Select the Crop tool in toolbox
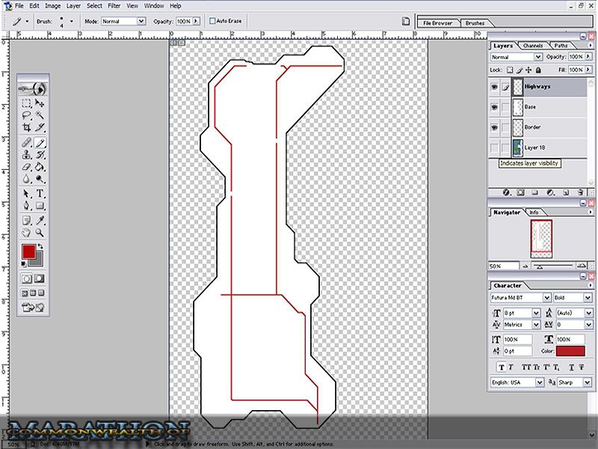The width and height of the screenshot is (598, 449). (26, 128)
